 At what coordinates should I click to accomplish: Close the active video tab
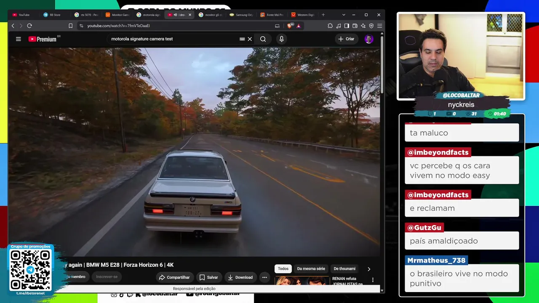pyautogui.click(x=190, y=15)
